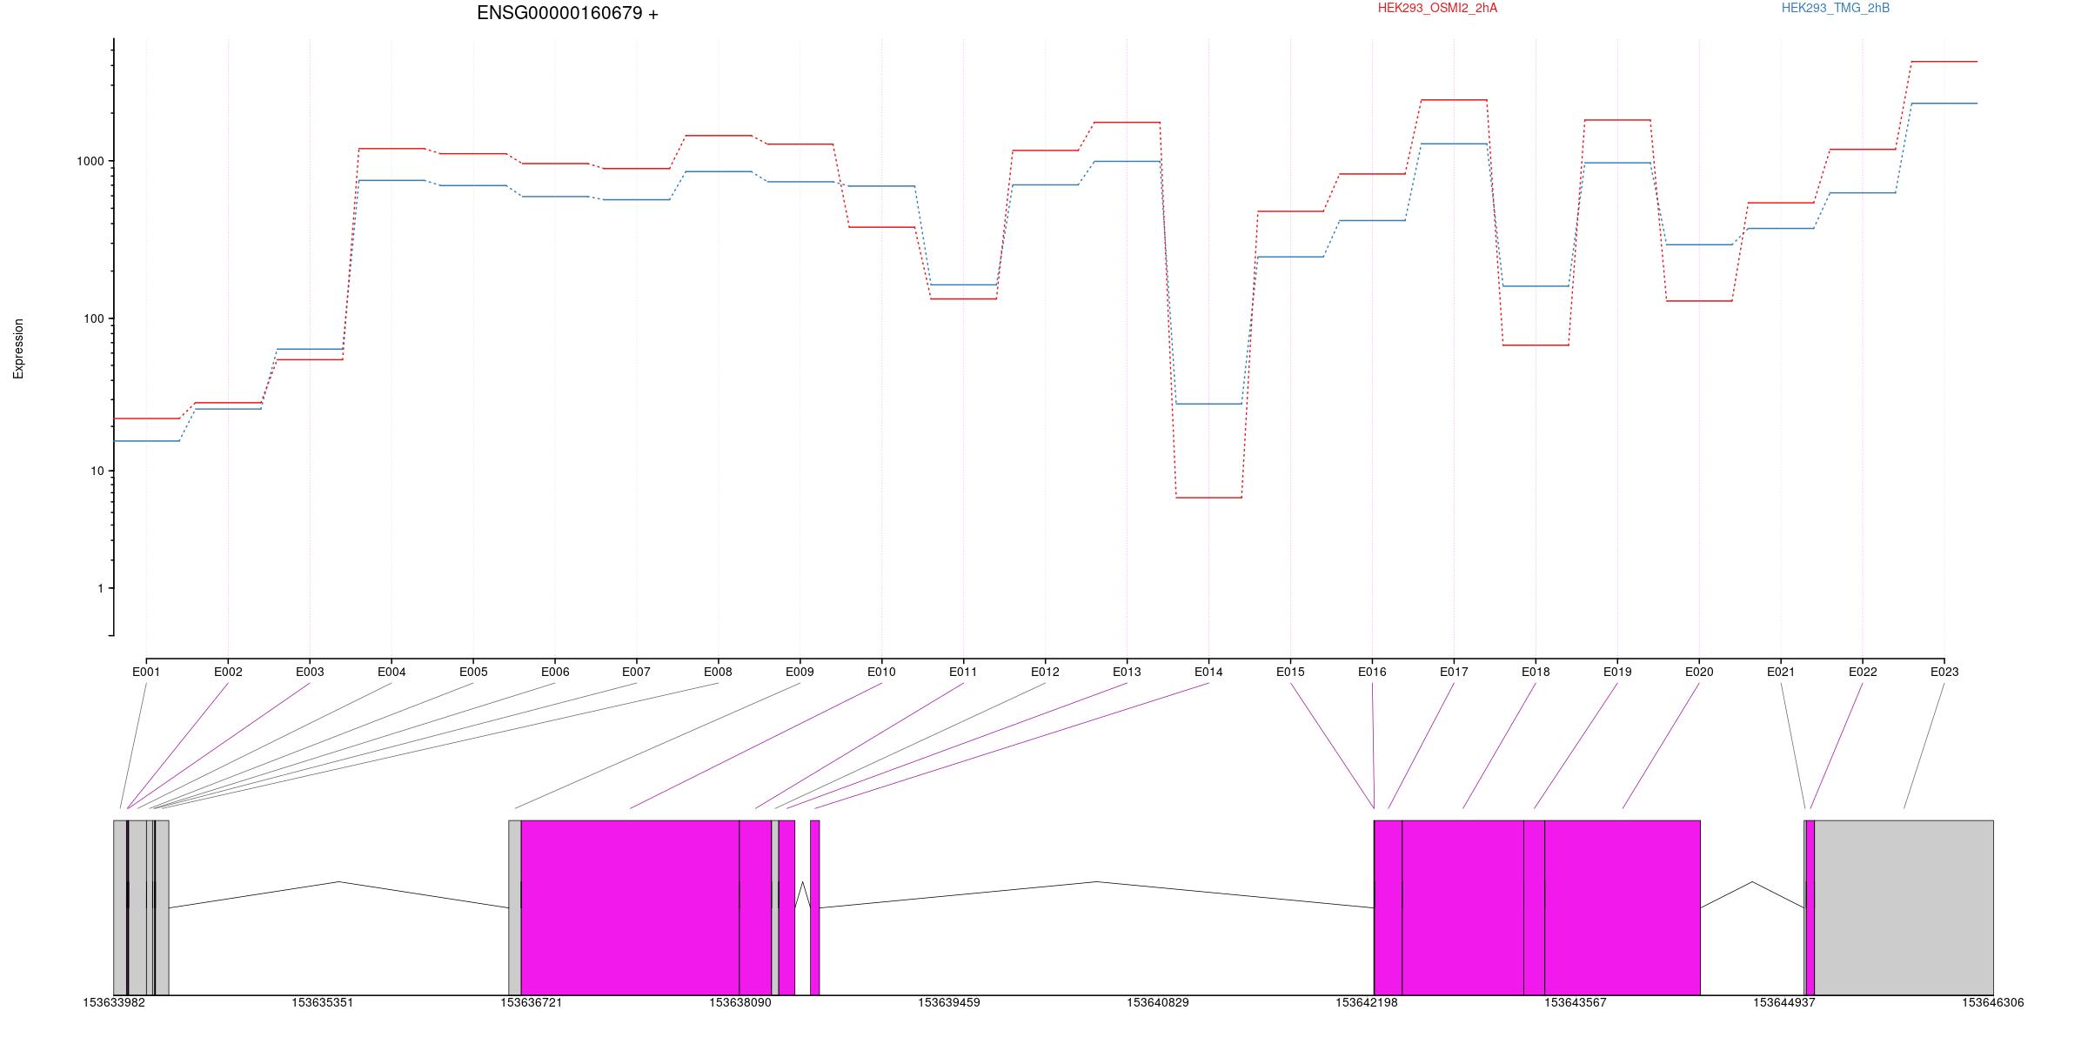The height and width of the screenshot is (1044, 2088).
Task: Click the red expression segment above E023
Action: click(1944, 62)
